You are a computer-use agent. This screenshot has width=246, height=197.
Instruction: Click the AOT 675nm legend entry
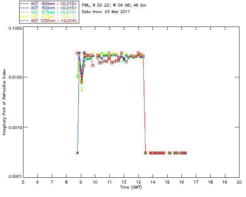(x=48, y=12)
